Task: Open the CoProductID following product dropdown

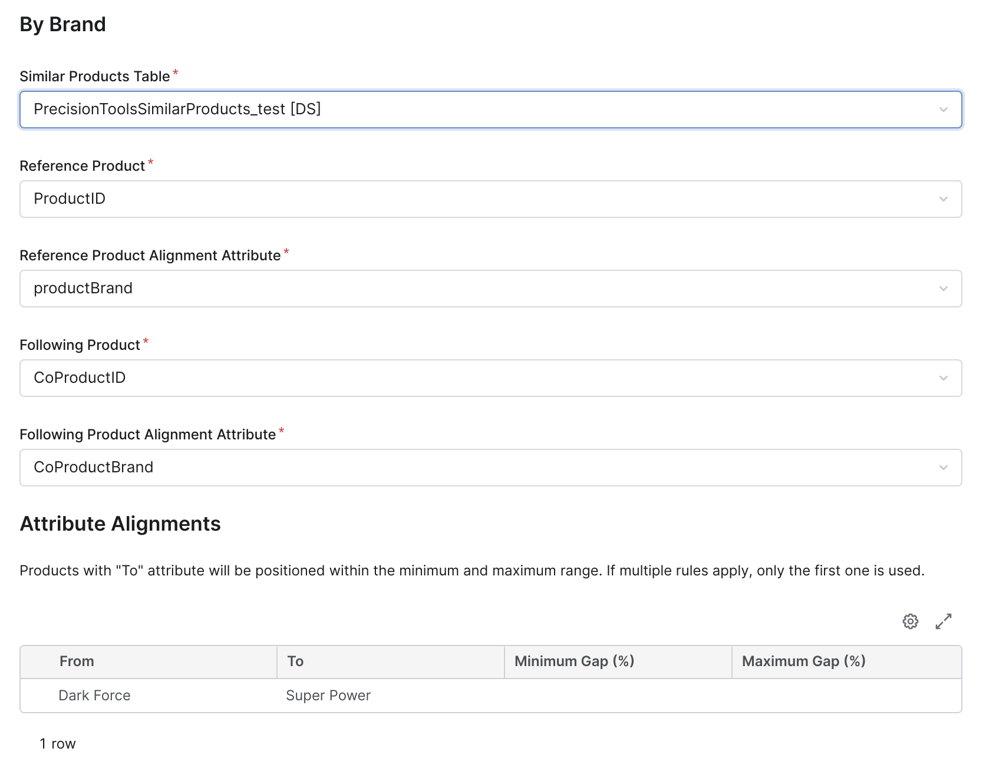Action: 471,378
